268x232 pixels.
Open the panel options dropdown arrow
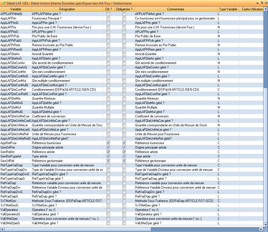tap(258, 3)
